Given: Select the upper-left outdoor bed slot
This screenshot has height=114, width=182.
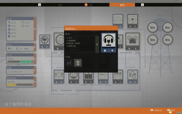Looking at the screenshot, I should (153, 27).
